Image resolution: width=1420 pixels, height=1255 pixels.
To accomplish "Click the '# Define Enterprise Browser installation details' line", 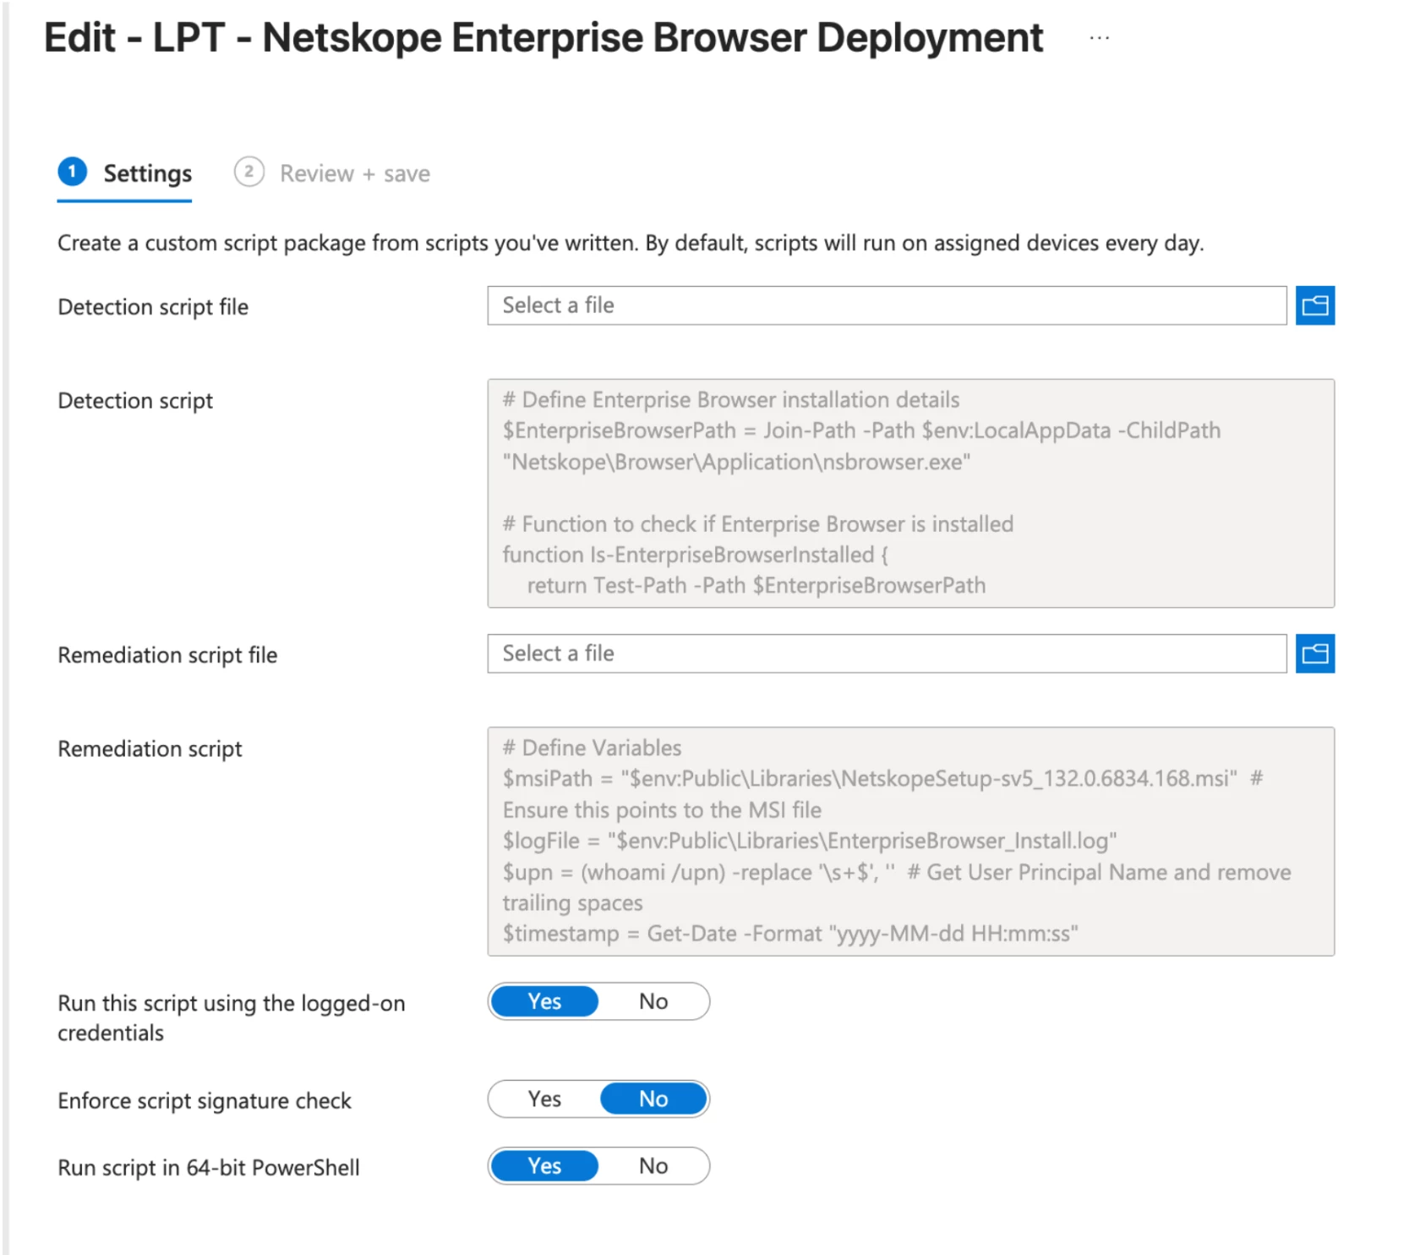I will [731, 399].
